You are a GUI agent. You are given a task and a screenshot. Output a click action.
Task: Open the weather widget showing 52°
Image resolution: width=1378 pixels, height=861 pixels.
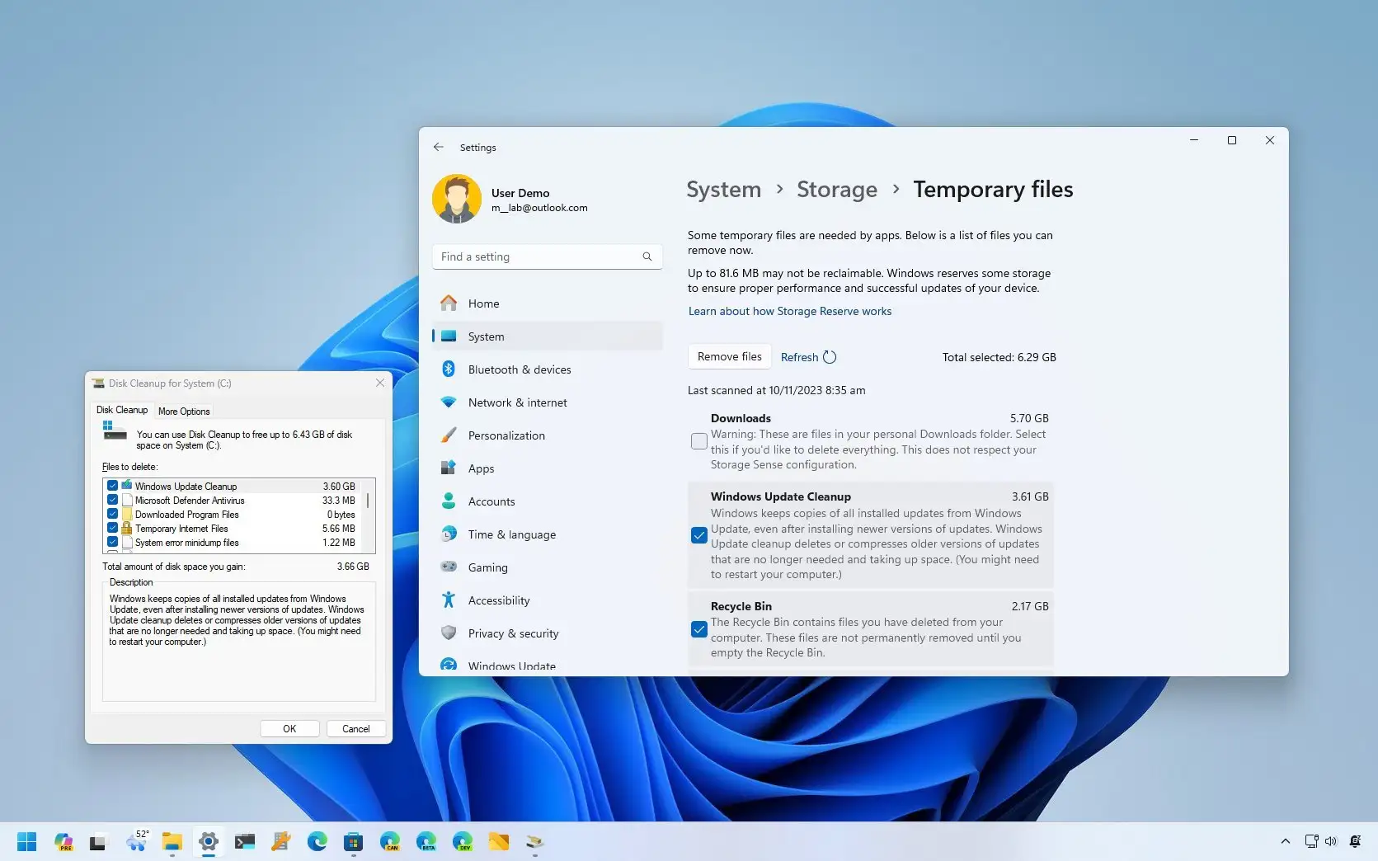(137, 840)
